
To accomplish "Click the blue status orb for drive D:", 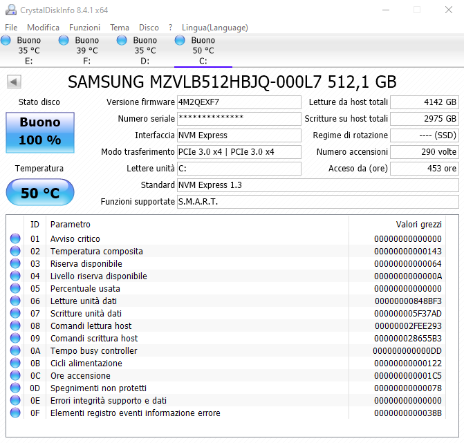I will pyautogui.click(x=122, y=40).
